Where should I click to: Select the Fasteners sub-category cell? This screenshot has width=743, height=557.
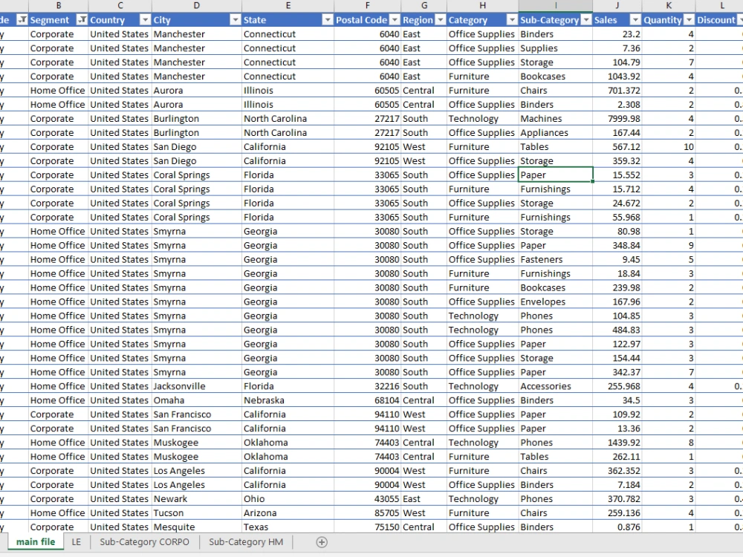(556, 259)
